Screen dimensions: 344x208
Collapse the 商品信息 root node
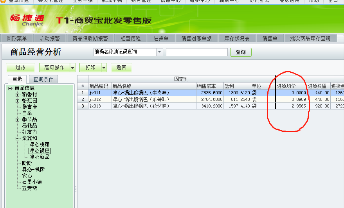[10, 88]
